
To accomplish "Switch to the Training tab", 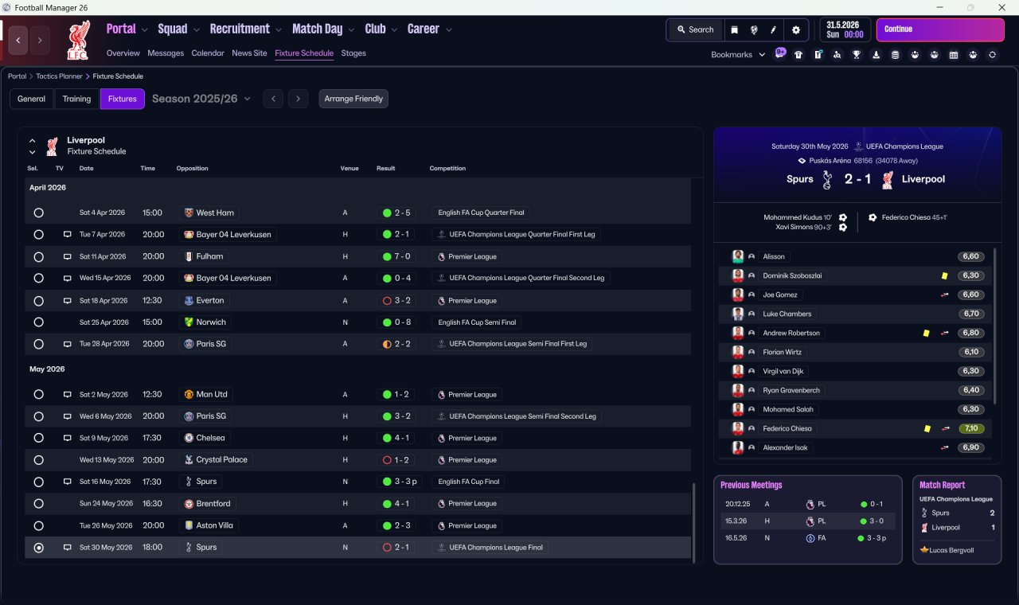I will [76, 99].
